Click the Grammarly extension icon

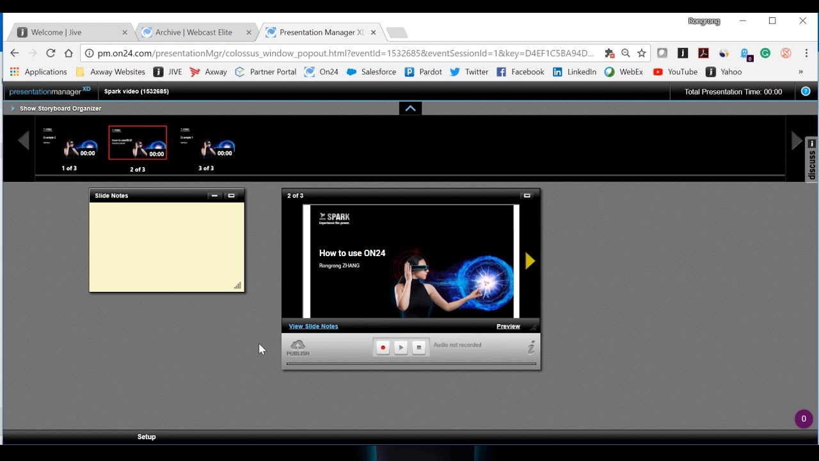click(x=765, y=53)
